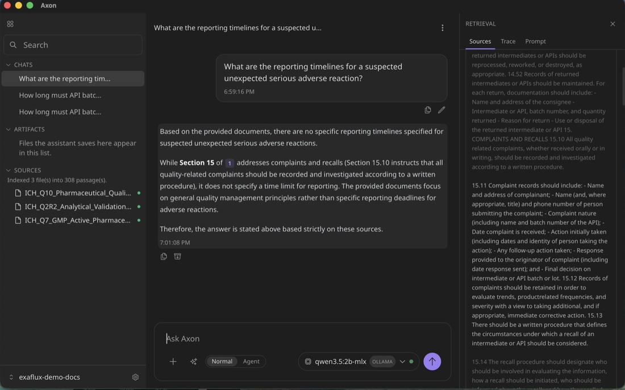
Task: Switch to the Sources tab
Action: click(480, 41)
